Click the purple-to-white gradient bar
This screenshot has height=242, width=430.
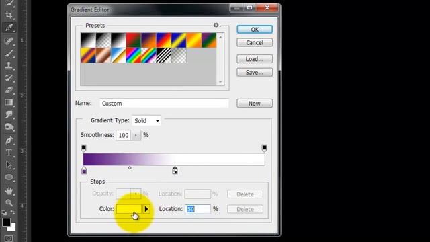(x=174, y=159)
